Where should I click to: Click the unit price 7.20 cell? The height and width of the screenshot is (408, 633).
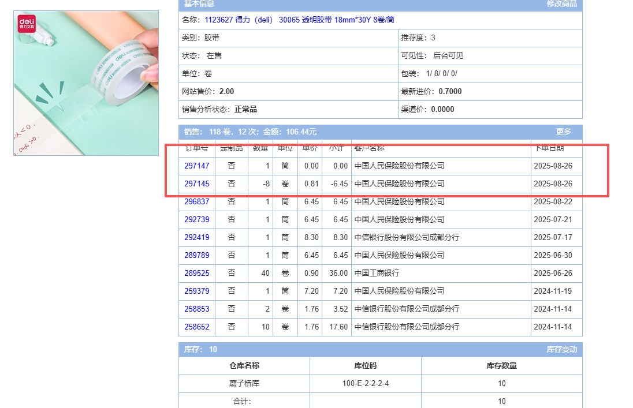(x=310, y=291)
